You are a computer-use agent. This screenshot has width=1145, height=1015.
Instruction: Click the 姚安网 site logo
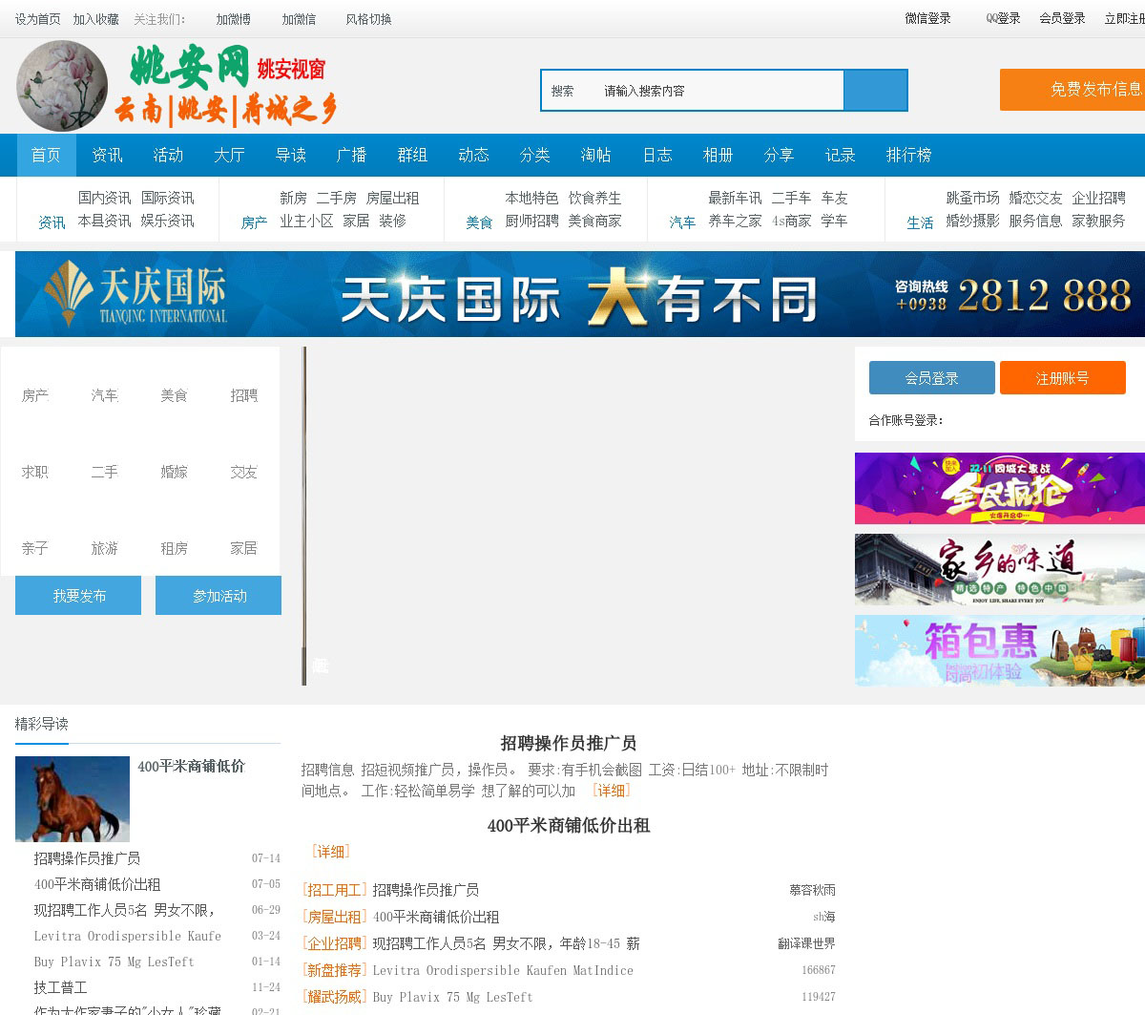(x=177, y=86)
